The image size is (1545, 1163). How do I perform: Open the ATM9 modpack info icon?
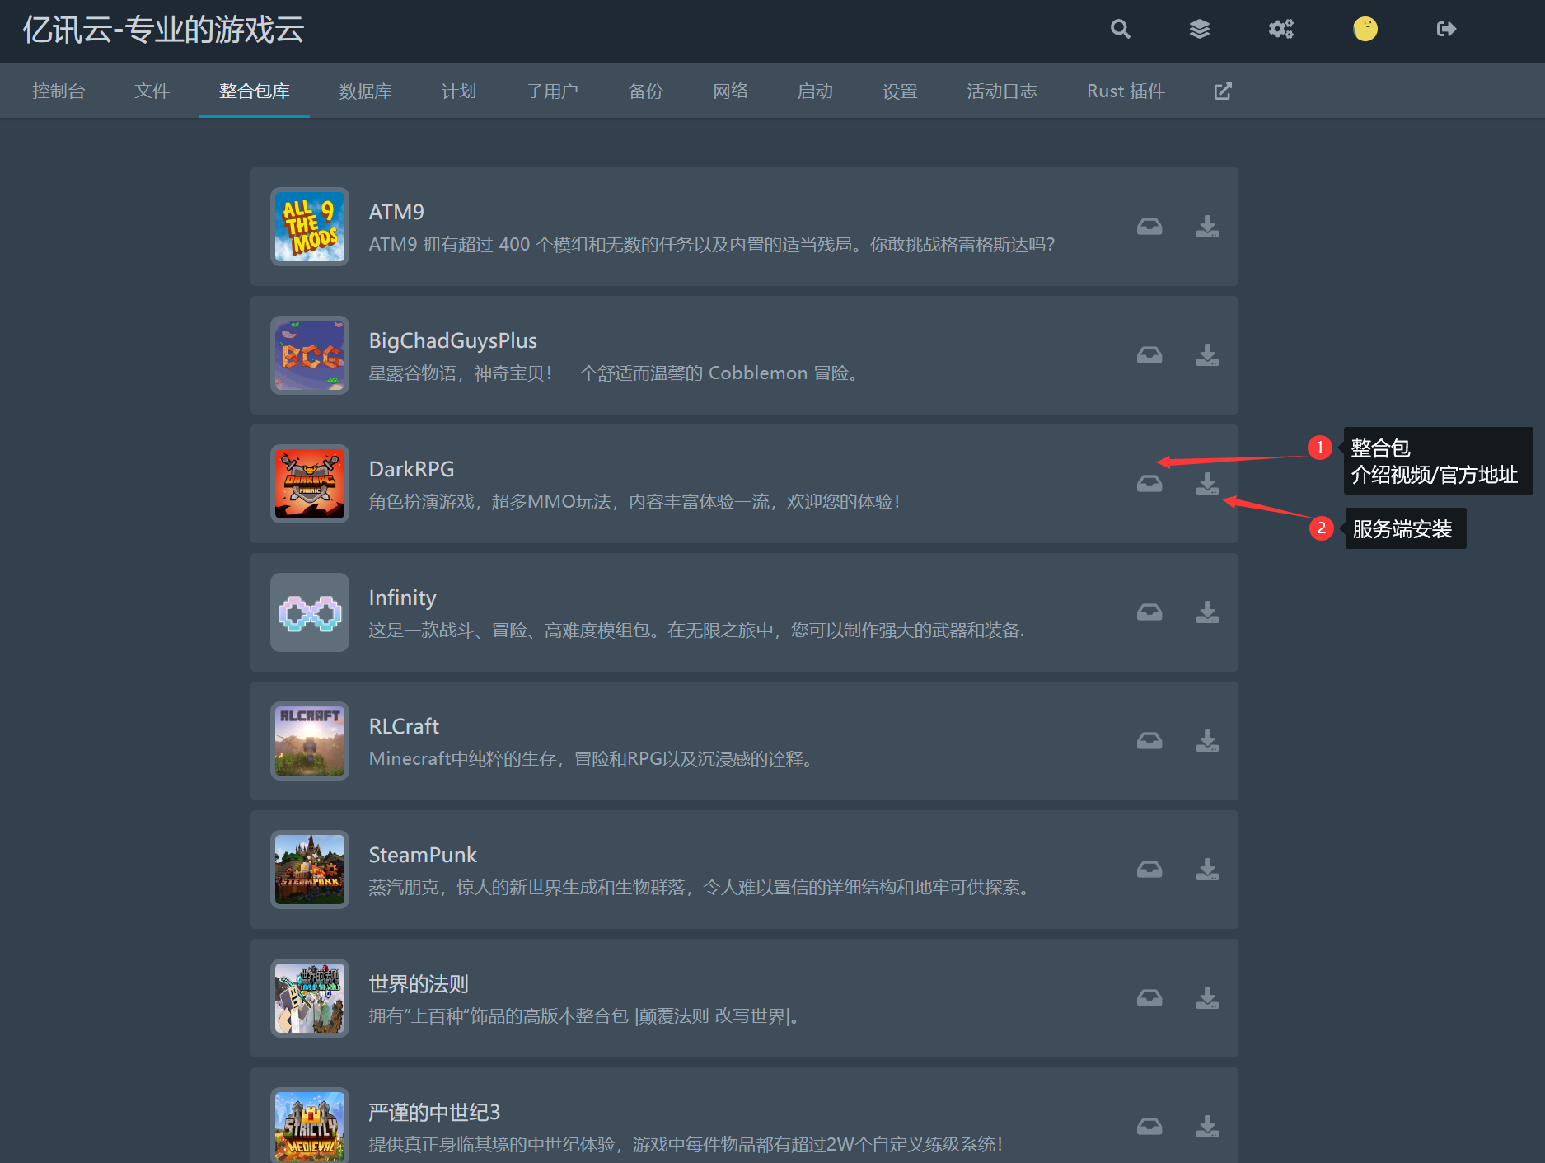coord(1149,227)
